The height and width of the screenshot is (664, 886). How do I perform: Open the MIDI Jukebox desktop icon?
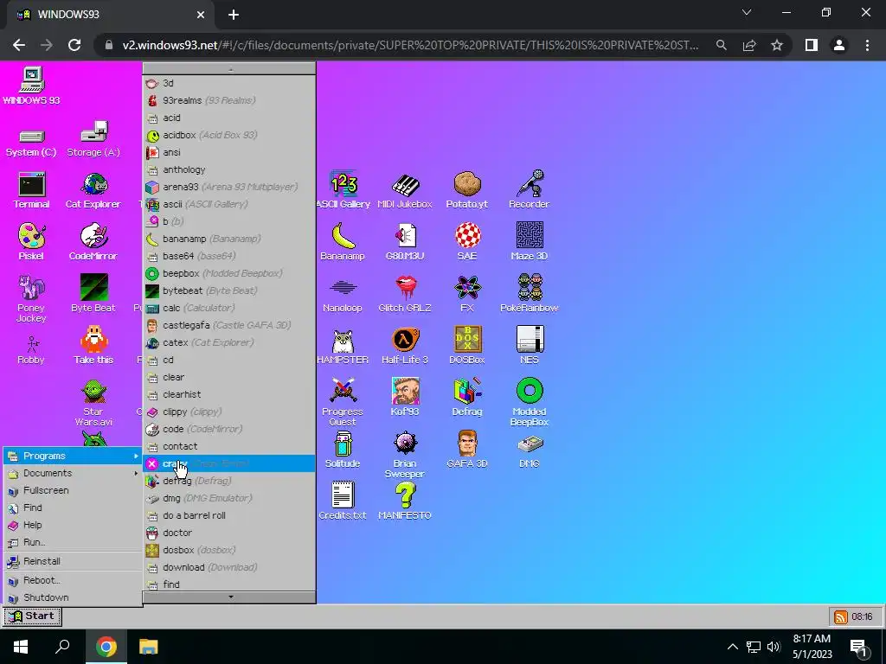tap(405, 190)
